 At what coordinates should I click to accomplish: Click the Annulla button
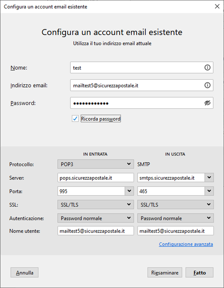[x=24, y=273]
